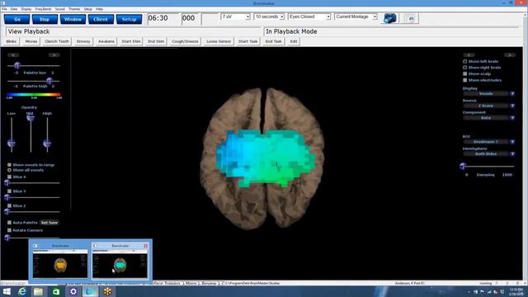Image resolution: width=528 pixels, height=297 pixels.
Task: Click the Opacity Mid slider handle
Action: coord(31,117)
